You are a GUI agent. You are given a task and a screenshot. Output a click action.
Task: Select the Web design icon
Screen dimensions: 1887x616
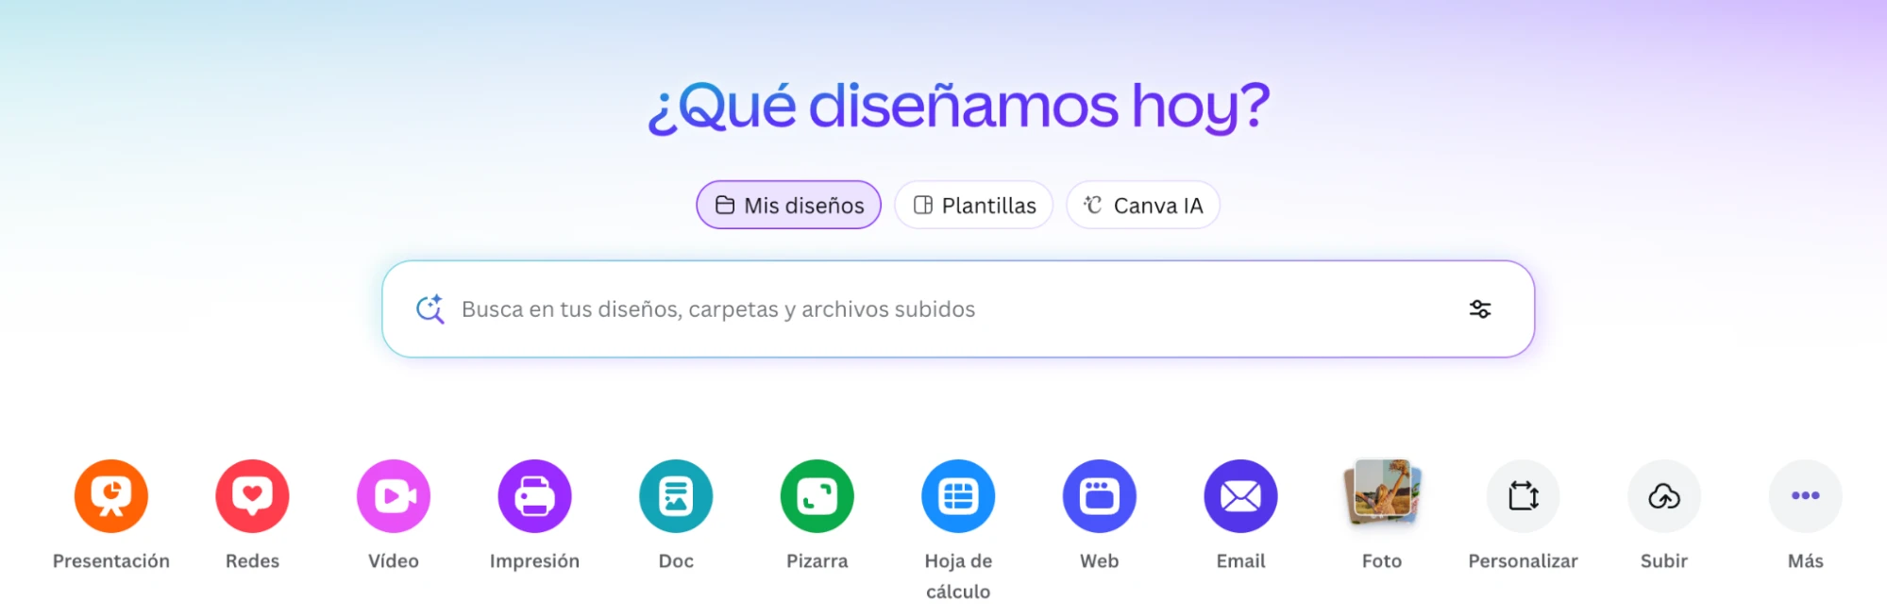1100,496
